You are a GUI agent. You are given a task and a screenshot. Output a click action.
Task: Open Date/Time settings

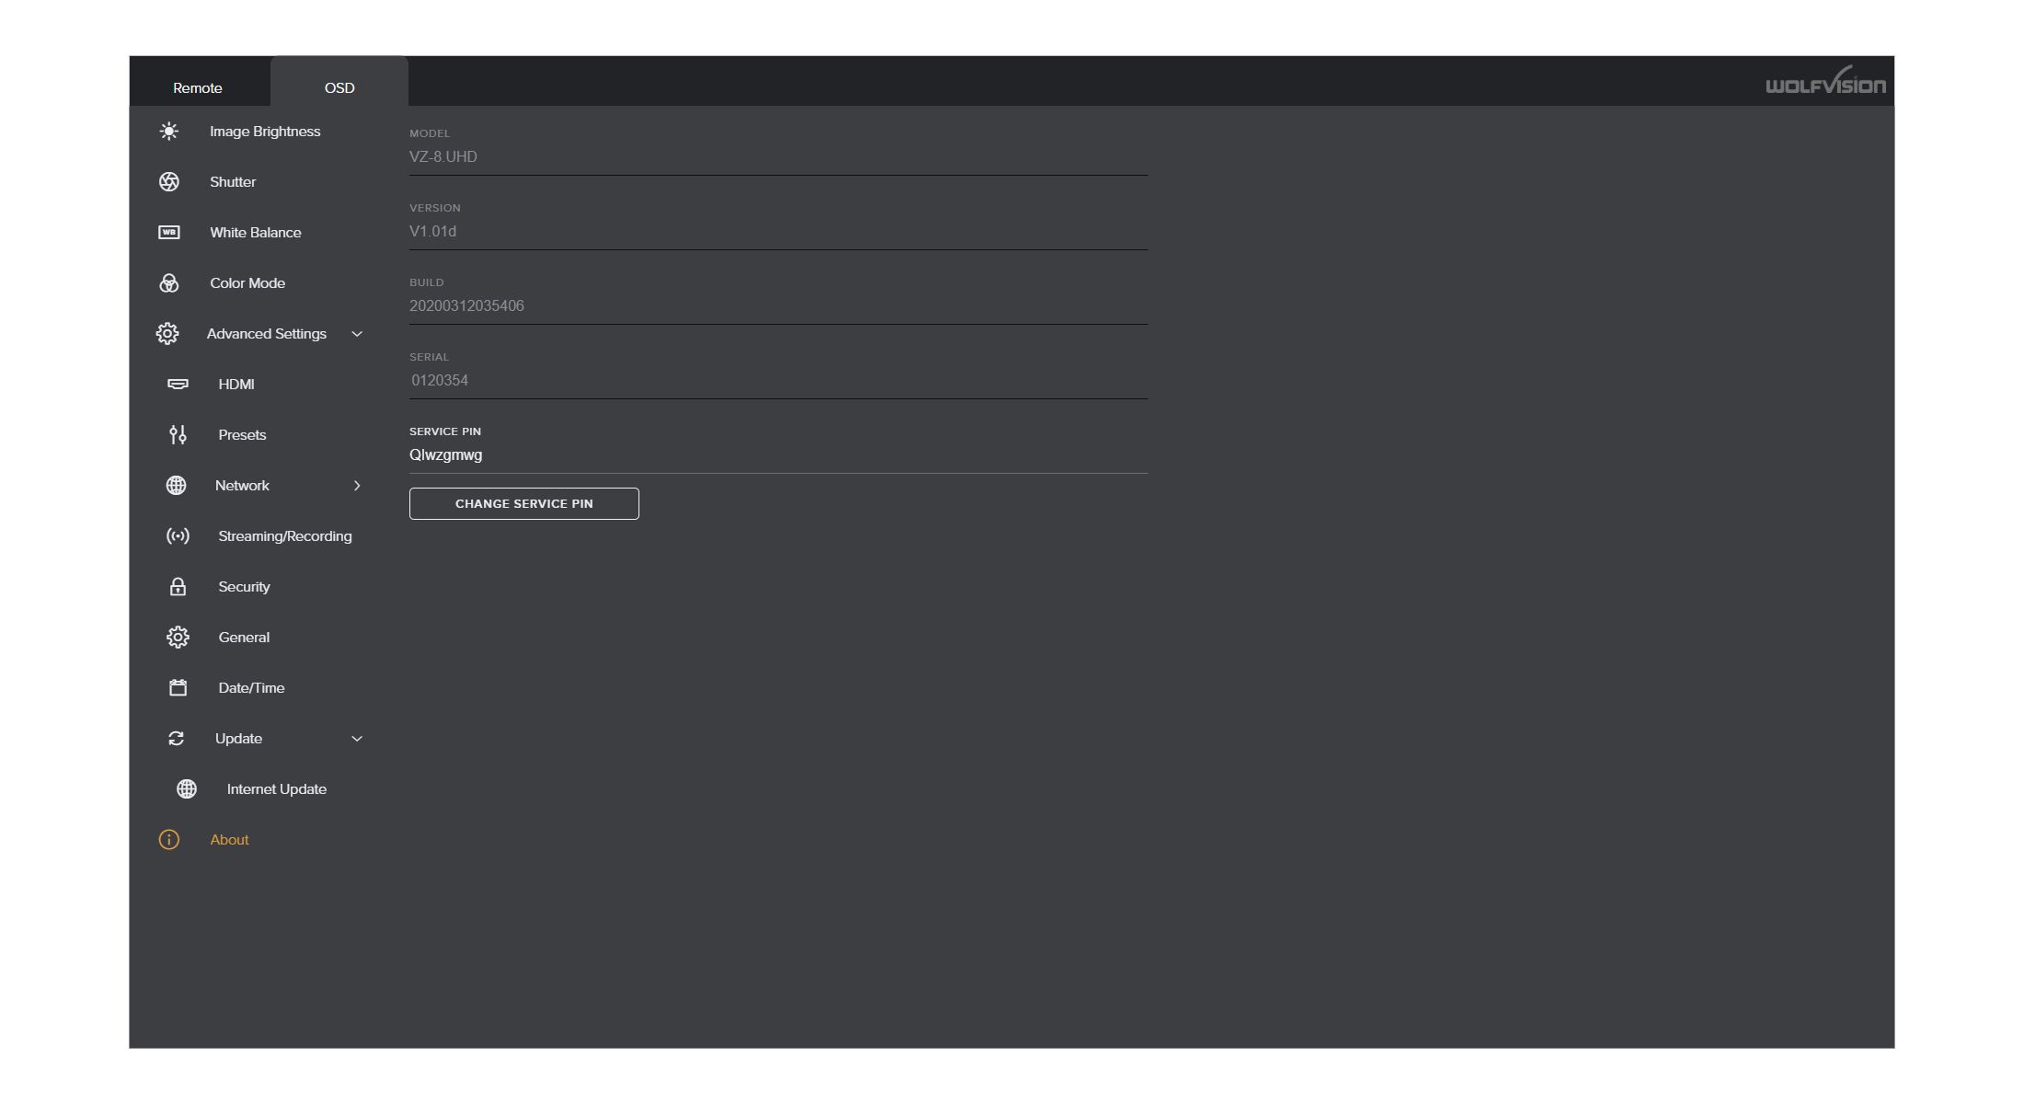tap(251, 688)
